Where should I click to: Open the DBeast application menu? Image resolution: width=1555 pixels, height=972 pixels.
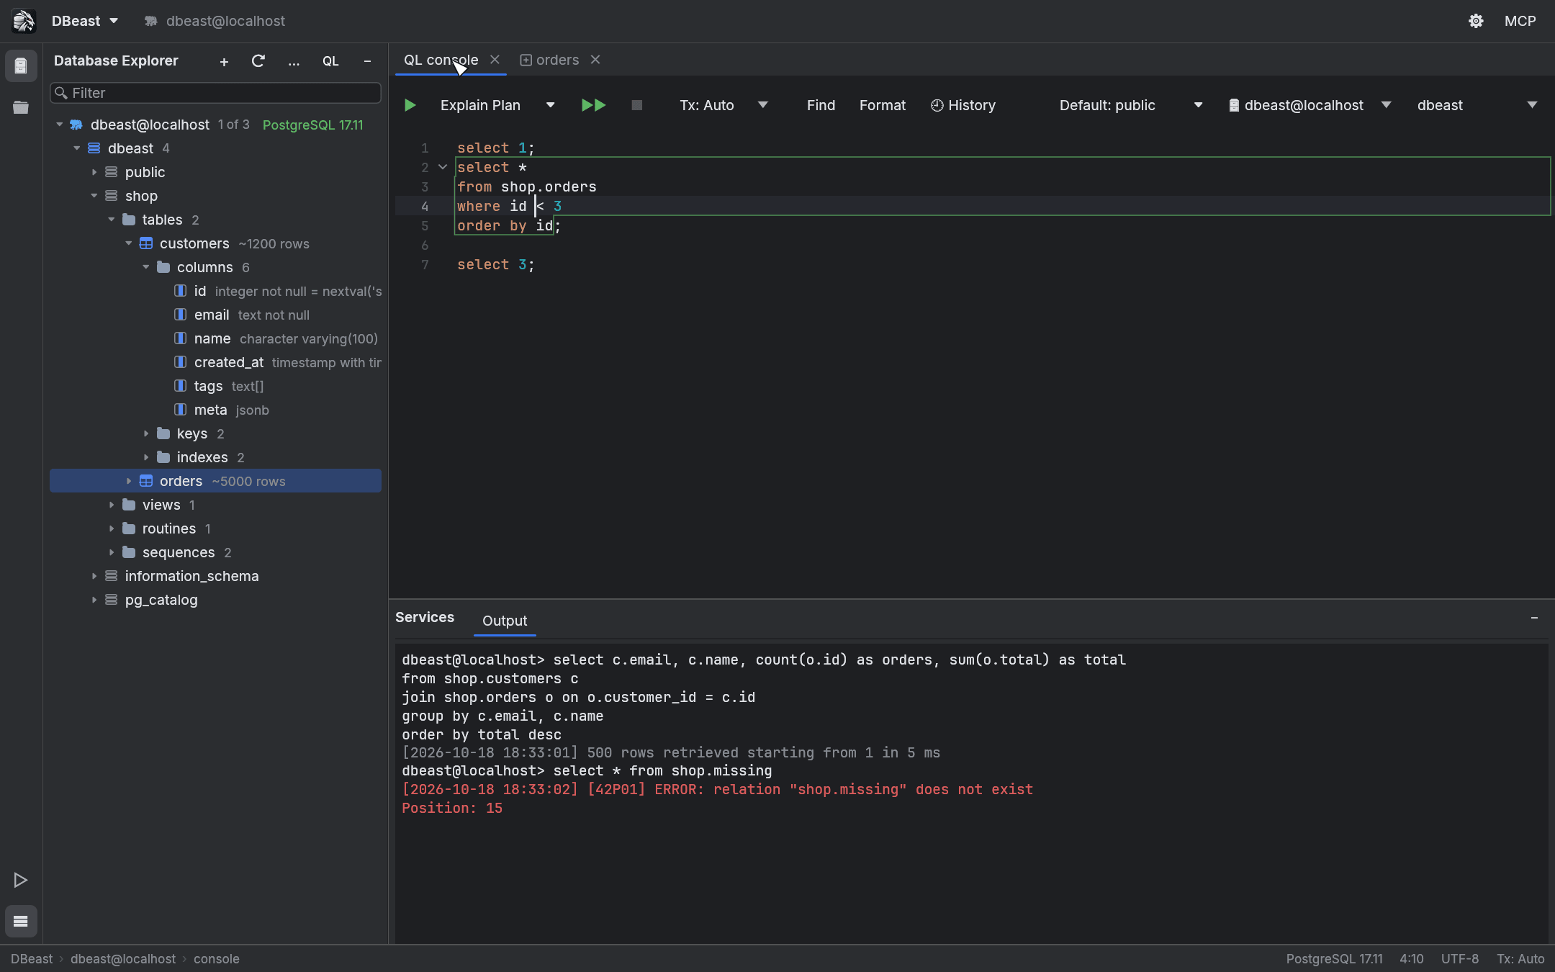tap(85, 21)
